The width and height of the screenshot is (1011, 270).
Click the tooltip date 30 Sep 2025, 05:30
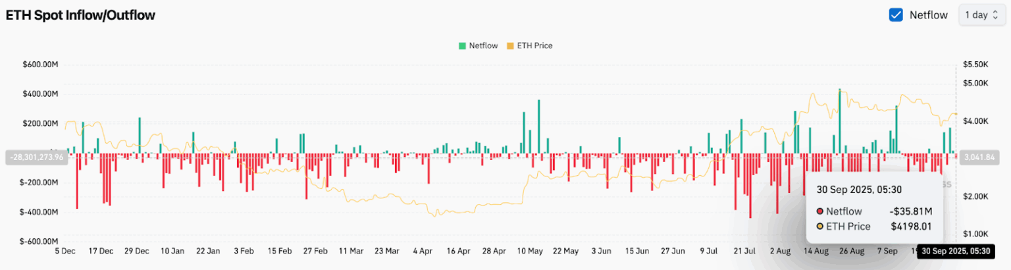coord(859,190)
